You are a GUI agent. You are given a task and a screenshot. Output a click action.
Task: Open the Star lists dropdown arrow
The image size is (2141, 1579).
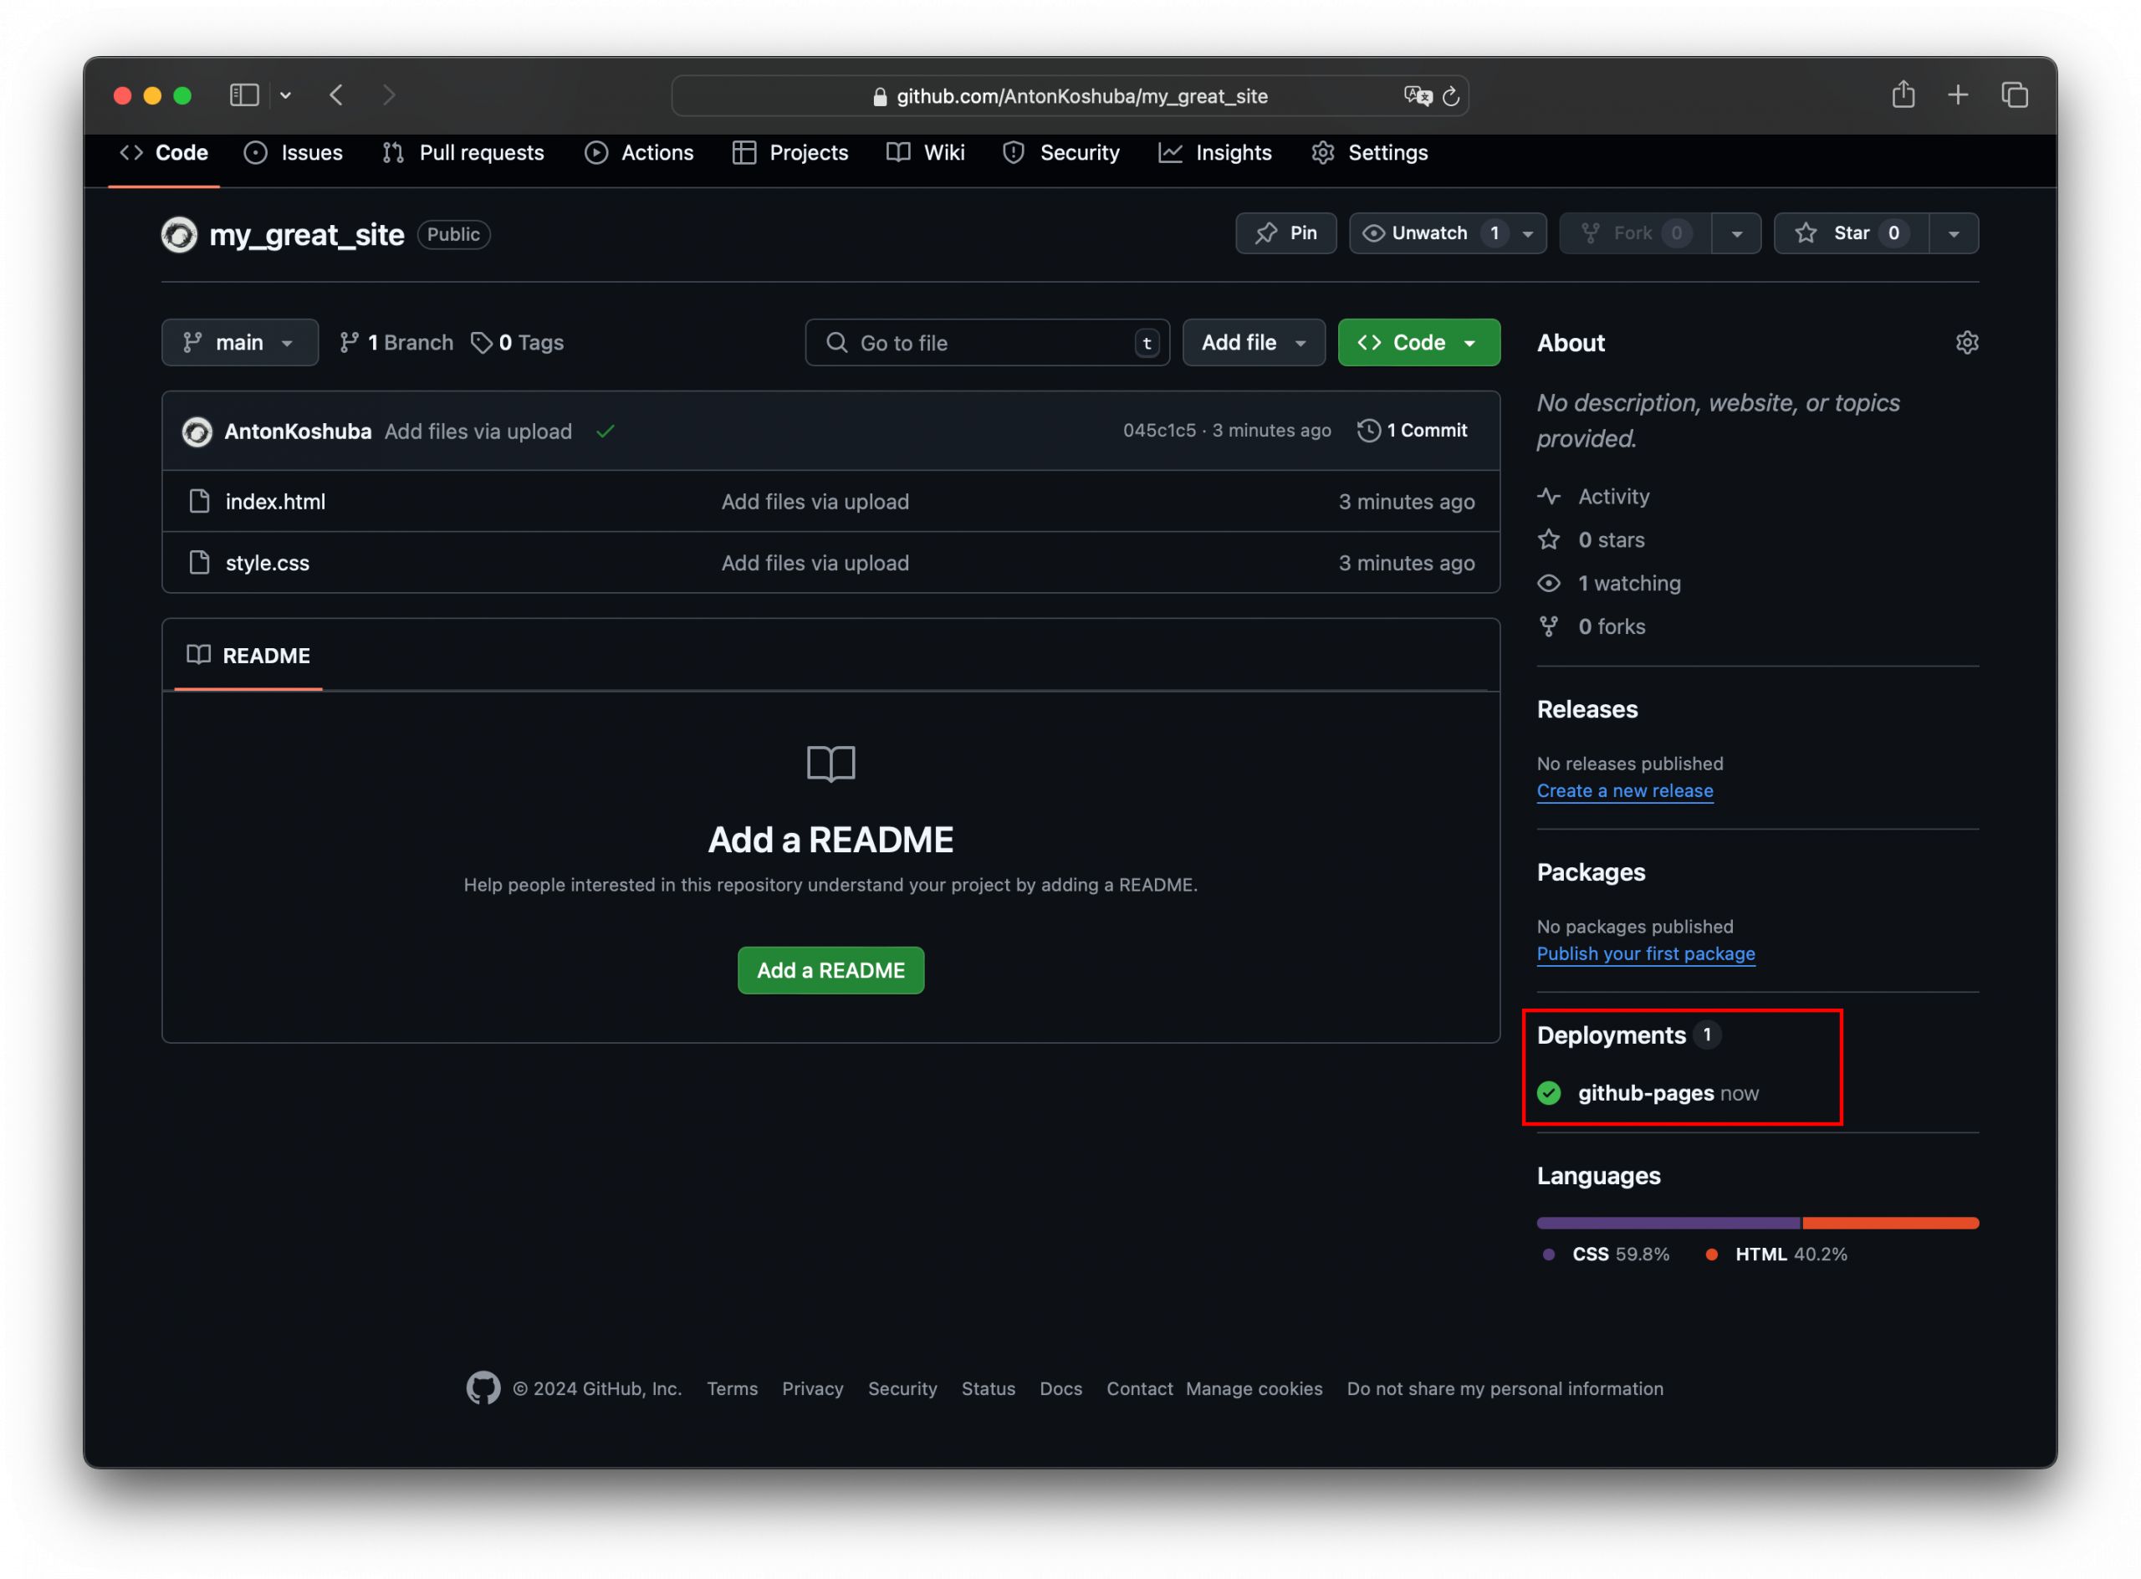pyautogui.click(x=1953, y=234)
